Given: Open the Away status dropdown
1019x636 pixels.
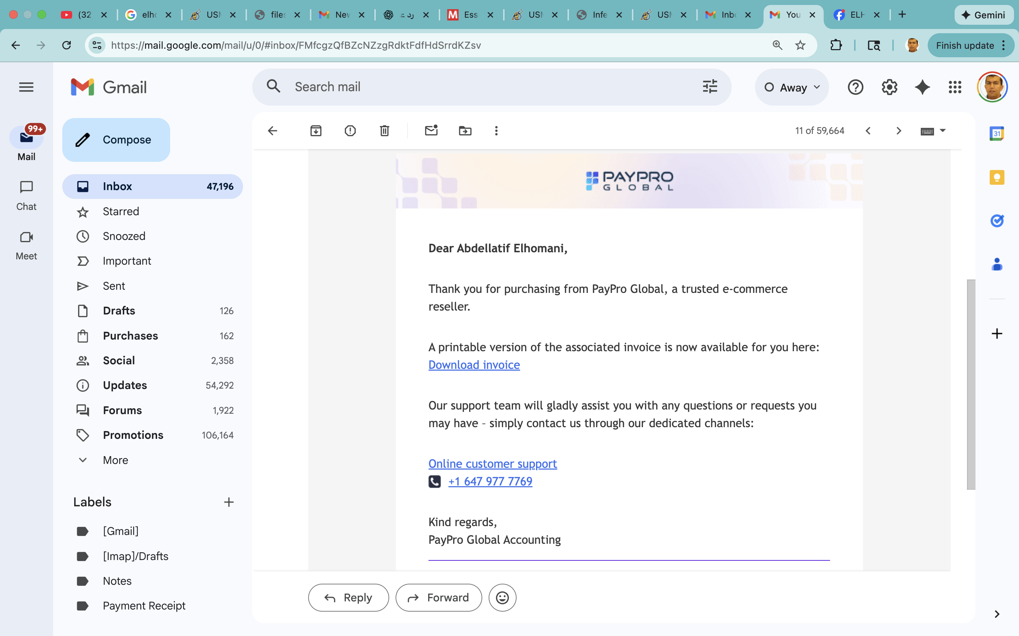Looking at the screenshot, I should pos(791,87).
